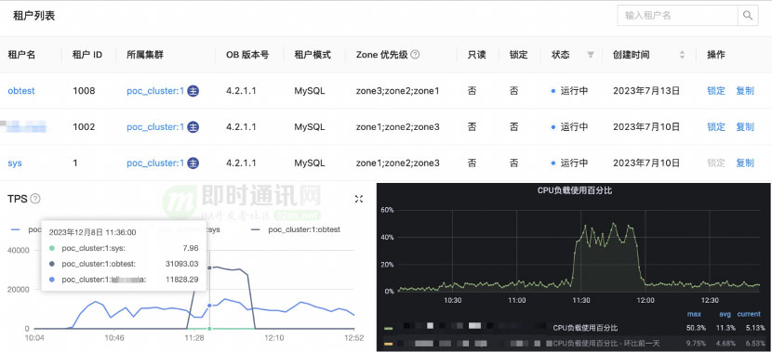Open Zone 优先级 help question icon
Screen dimensions: 772x352
pyautogui.click(x=415, y=55)
